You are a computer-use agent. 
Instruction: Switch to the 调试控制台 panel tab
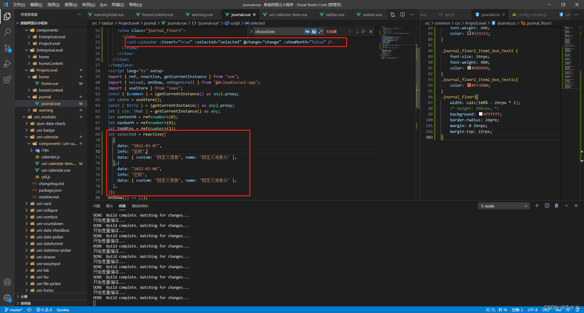(x=140, y=206)
